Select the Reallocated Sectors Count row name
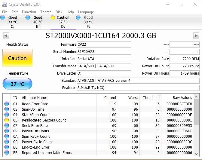 44,120
